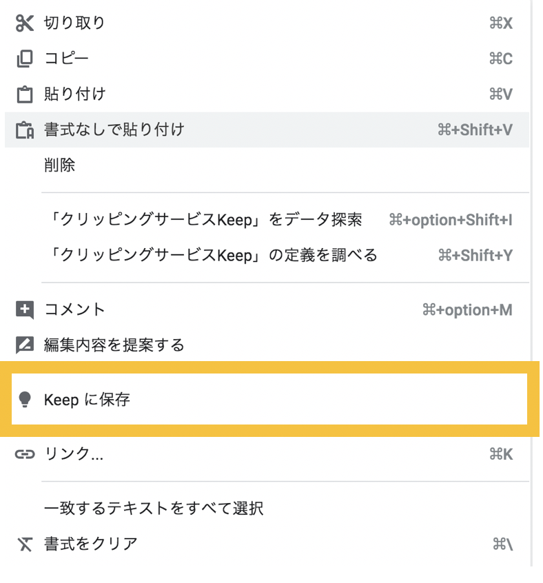Click the scissors icon for 切り取り
This screenshot has height=583, width=543.
pos(25,23)
